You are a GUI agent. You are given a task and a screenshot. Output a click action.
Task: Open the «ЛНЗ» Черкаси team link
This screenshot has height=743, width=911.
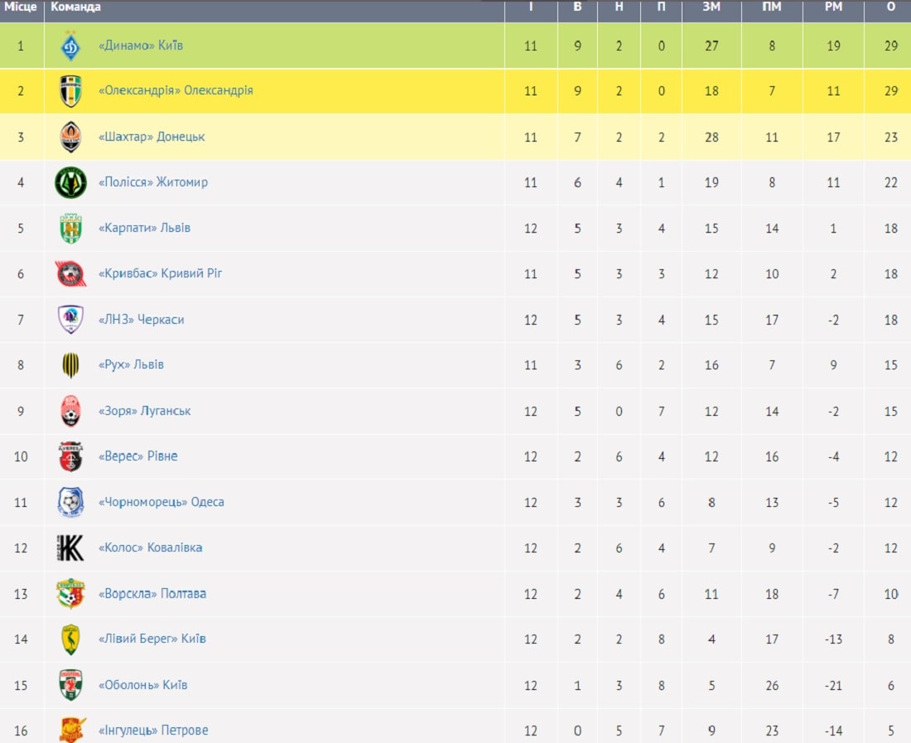[141, 320]
